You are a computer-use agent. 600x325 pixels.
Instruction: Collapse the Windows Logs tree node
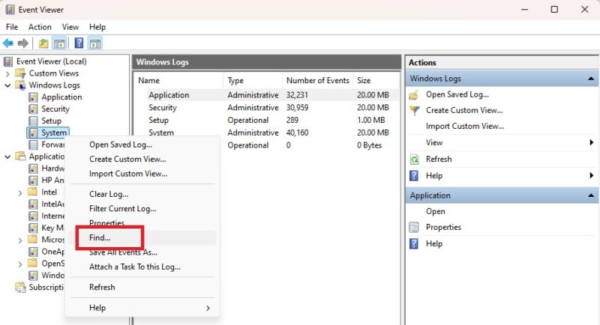point(7,85)
